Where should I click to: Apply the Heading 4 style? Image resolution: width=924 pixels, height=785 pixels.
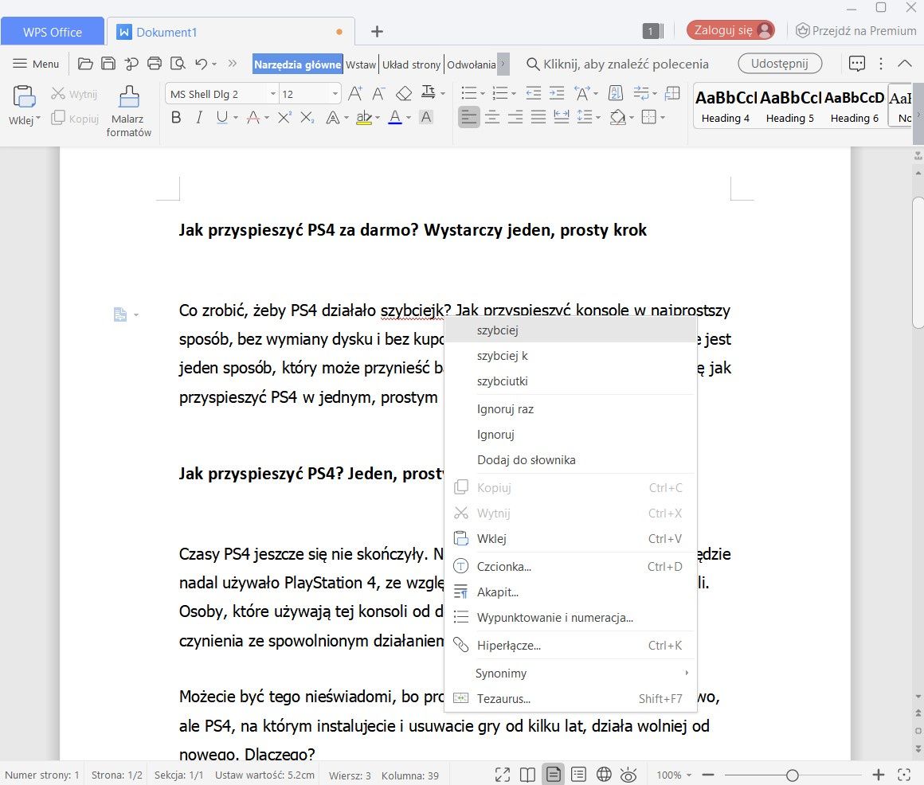[x=726, y=107]
